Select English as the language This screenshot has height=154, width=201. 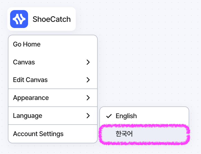(144, 116)
